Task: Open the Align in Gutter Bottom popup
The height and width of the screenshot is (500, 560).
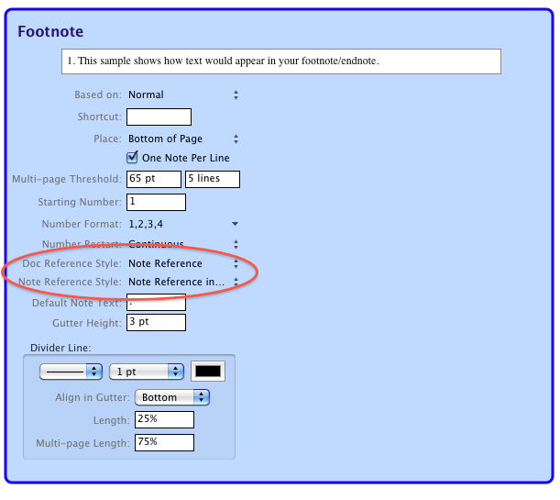Action: click(x=172, y=397)
